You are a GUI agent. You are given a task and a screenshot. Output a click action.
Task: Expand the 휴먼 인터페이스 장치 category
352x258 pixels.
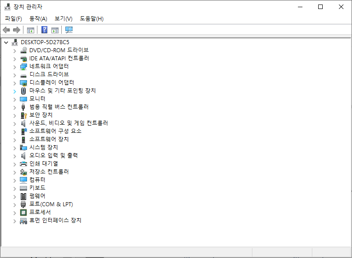point(14,221)
